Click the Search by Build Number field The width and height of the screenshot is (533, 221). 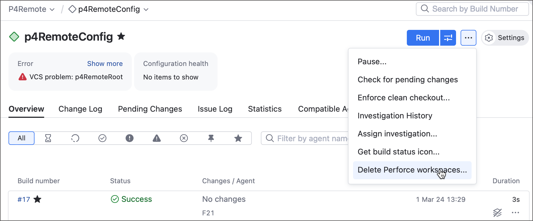tap(472, 9)
